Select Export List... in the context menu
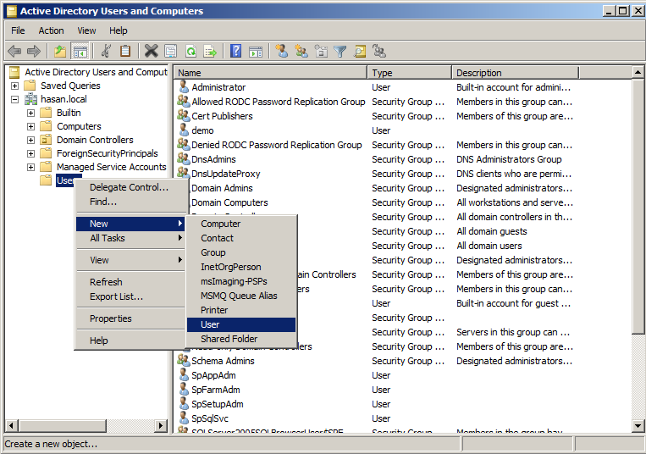 [130, 296]
